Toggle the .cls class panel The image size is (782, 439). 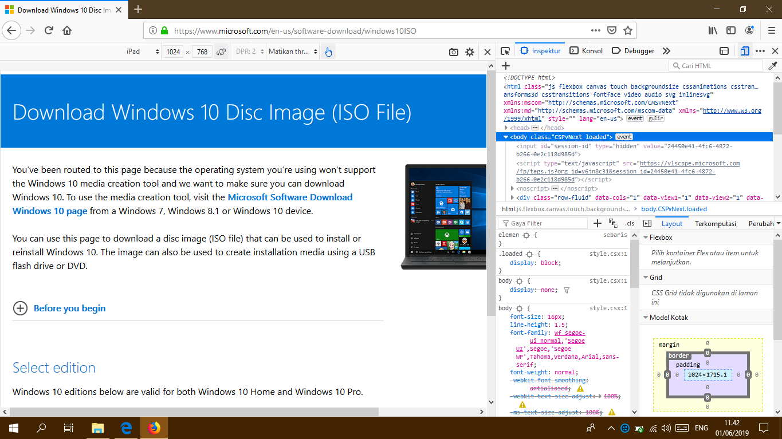(x=630, y=223)
